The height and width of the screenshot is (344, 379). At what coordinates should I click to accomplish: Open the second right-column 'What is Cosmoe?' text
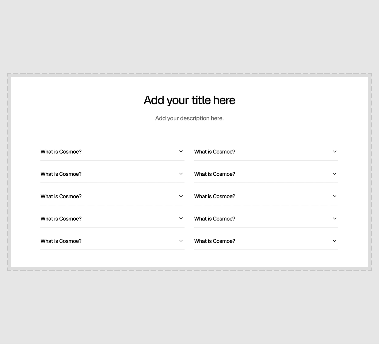[x=215, y=174]
